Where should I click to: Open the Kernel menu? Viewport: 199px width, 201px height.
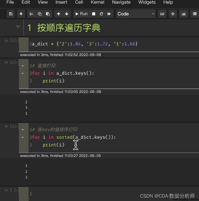coord(97,2)
